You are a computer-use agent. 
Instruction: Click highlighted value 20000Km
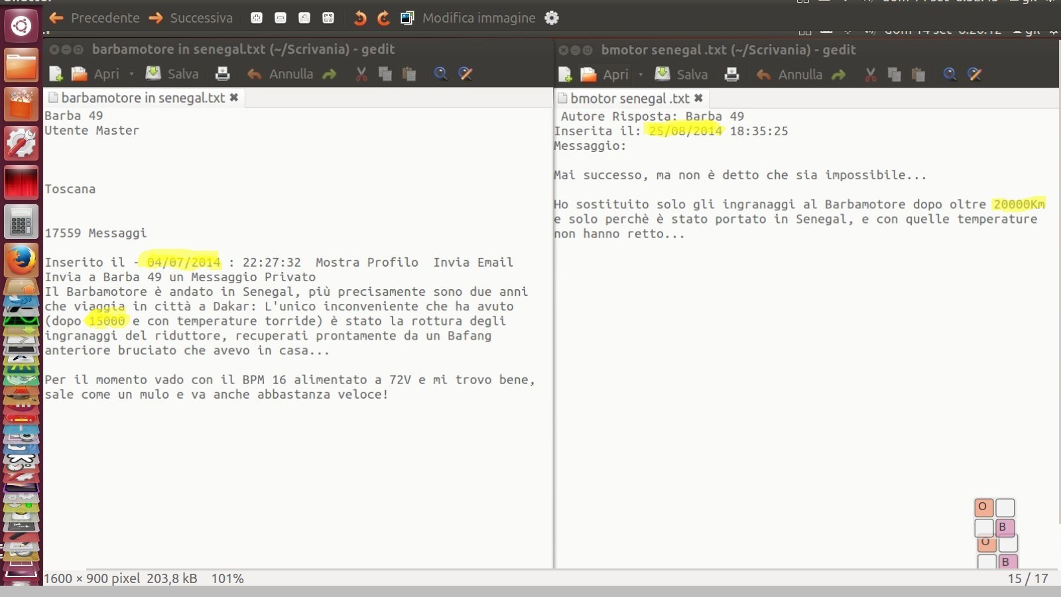coord(1019,204)
